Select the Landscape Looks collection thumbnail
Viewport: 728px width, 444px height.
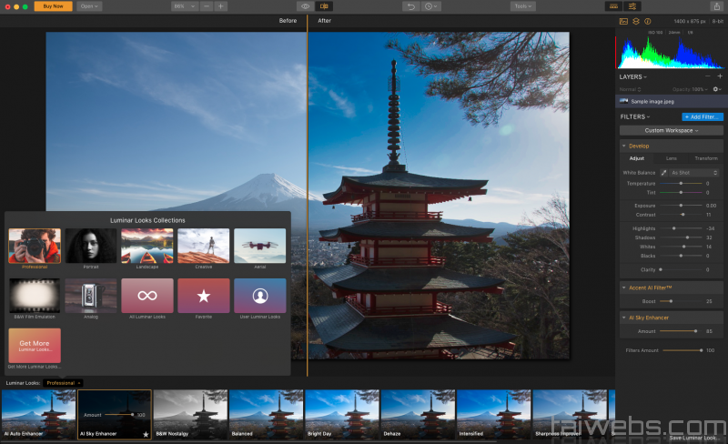click(147, 246)
